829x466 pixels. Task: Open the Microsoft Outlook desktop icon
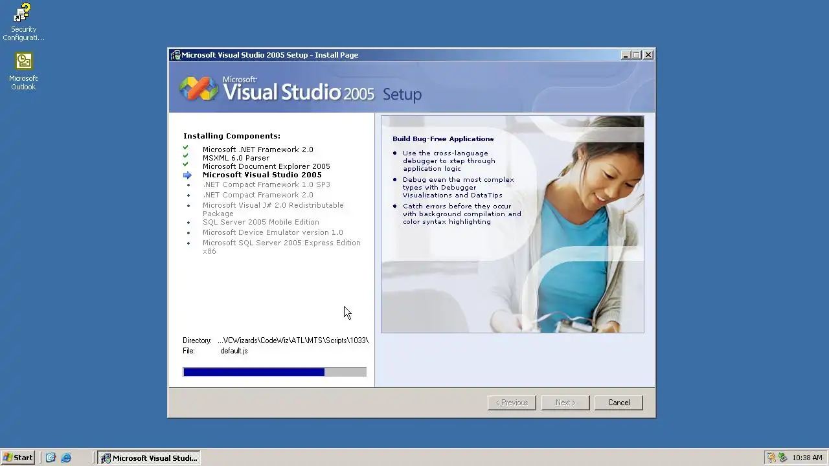pos(23,71)
